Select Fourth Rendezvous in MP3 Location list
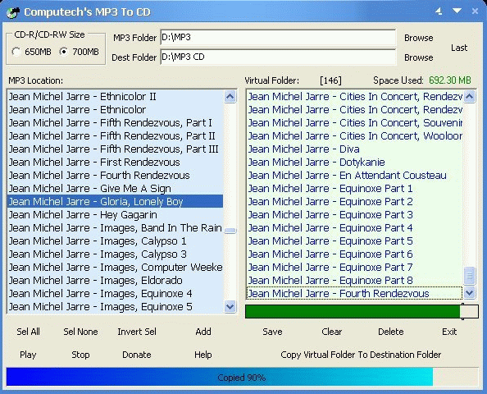 115,176
